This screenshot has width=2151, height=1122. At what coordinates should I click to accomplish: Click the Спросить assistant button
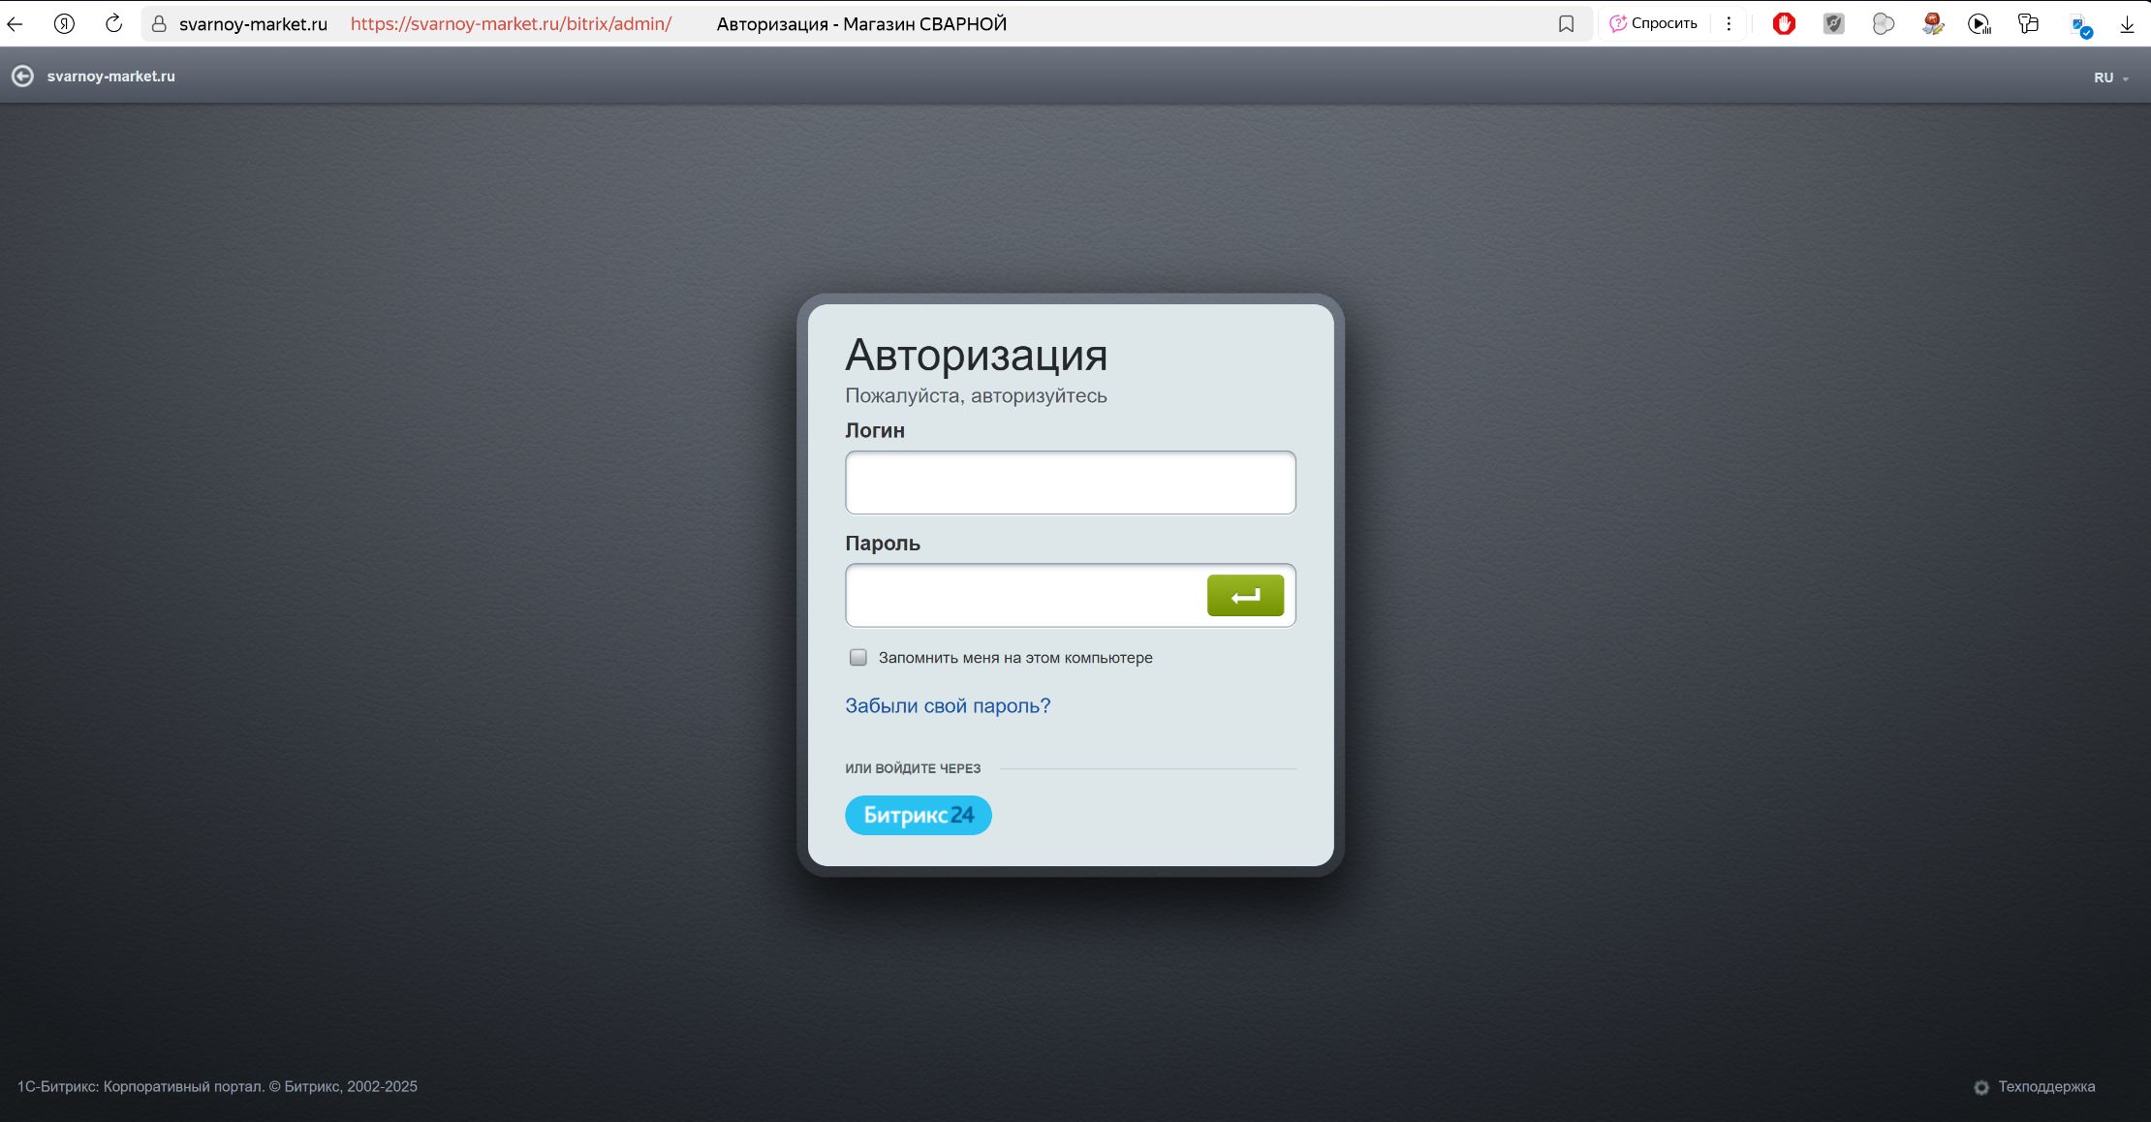tap(1653, 24)
